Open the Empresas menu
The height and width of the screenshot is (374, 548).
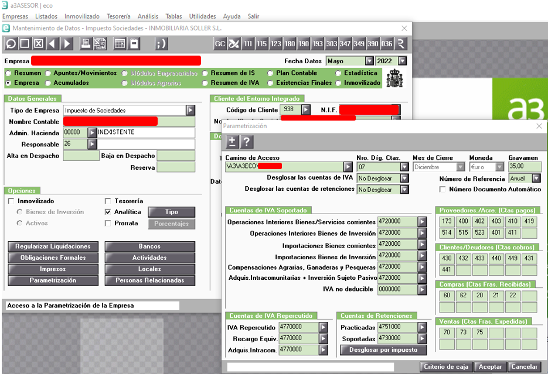tap(15, 16)
